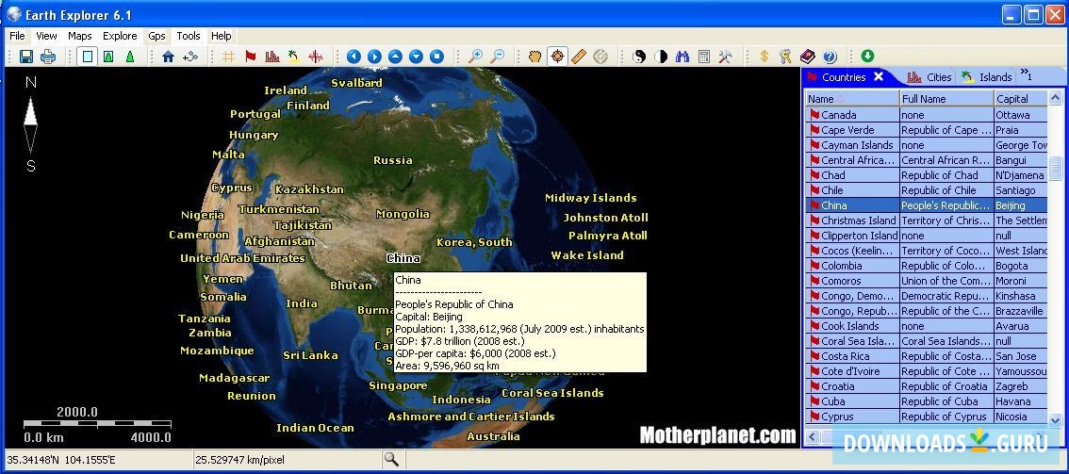Click the magnifier icon in status bar
Image resolution: width=1069 pixels, height=474 pixels.
click(390, 459)
